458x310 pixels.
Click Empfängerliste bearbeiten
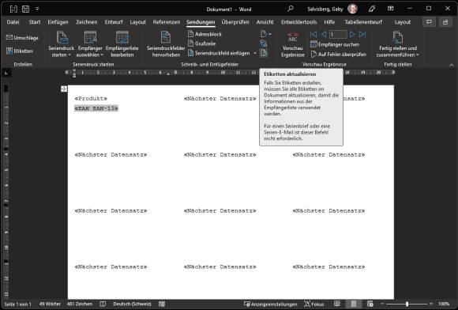pyautogui.click(x=122, y=43)
